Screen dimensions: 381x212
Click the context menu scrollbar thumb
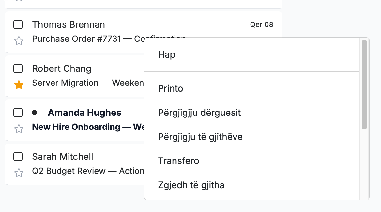364,84
